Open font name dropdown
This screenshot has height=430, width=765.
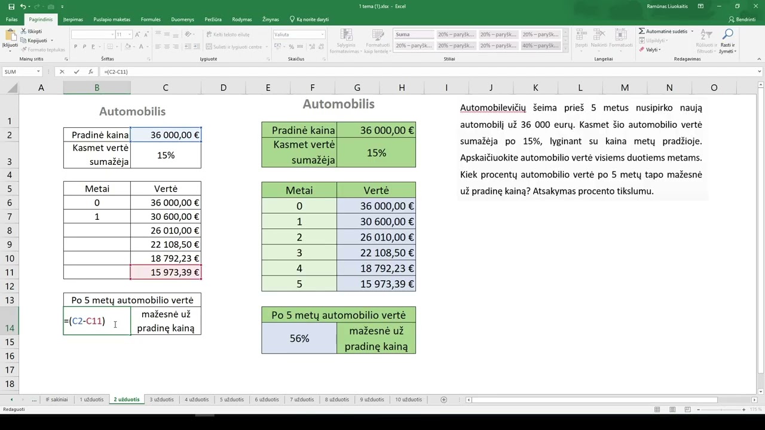pyautogui.click(x=112, y=35)
